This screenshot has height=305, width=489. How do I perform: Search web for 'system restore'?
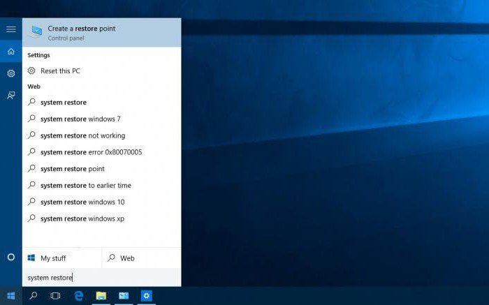(63, 102)
